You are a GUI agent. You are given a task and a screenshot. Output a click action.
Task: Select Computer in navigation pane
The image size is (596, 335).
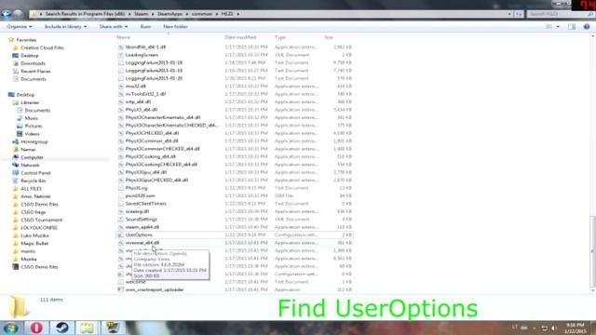coord(32,157)
